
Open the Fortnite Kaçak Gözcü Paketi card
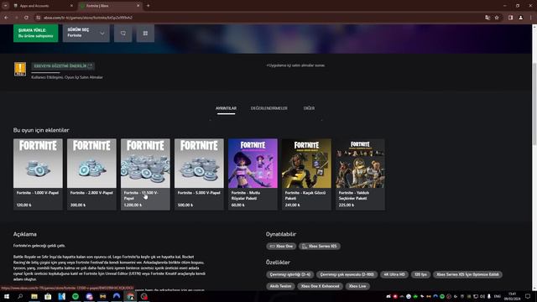click(x=306, y=174)
